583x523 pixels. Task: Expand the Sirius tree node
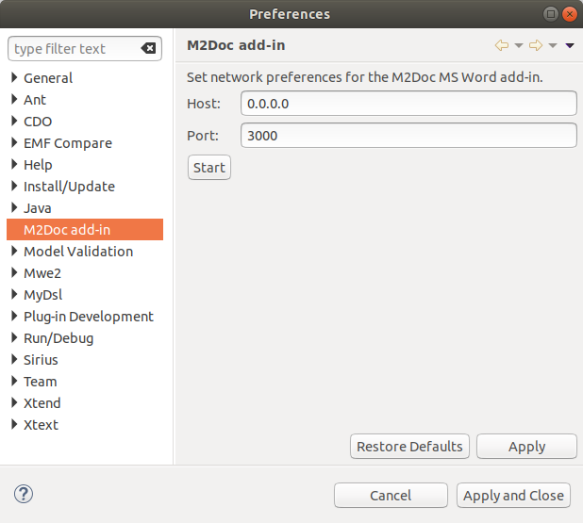point(14,359)
